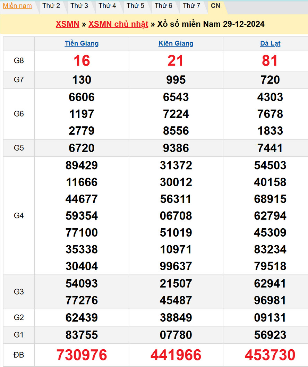
Task: Open the Đà Lạt province link
Action: [270, 43]
